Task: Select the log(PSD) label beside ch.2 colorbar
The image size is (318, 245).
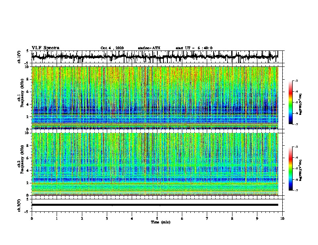Action: pyautogui.click(x=301, y=170)
